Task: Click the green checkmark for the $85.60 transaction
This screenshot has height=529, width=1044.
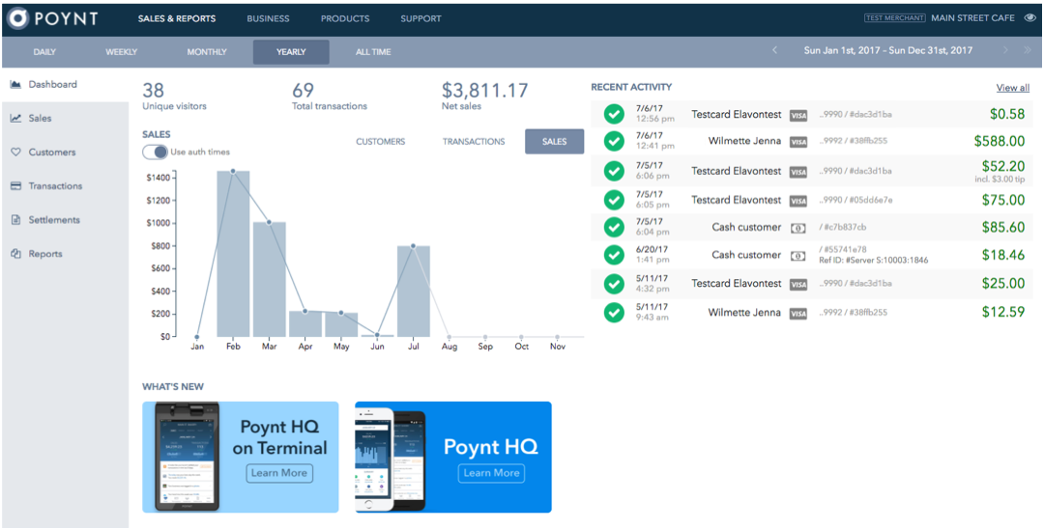Action: point(614,227)
